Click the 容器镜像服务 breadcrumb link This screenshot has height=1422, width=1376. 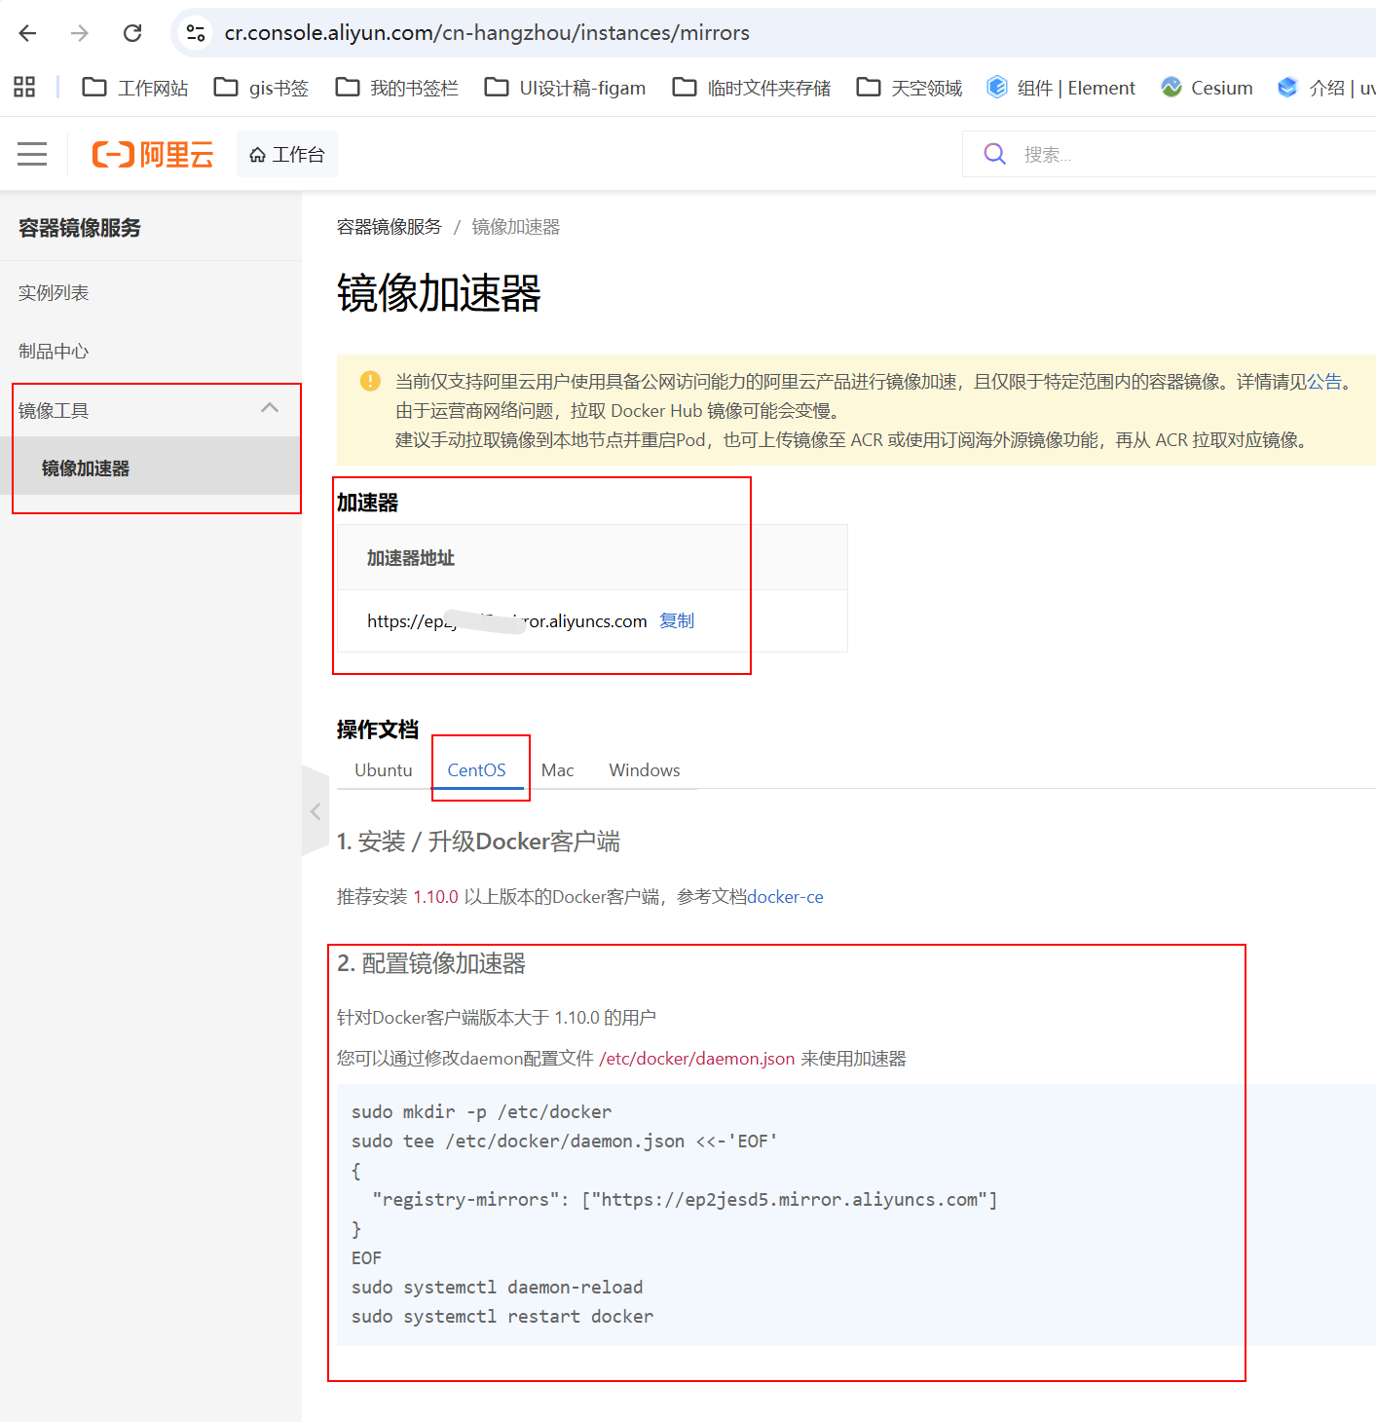point(390,227)
